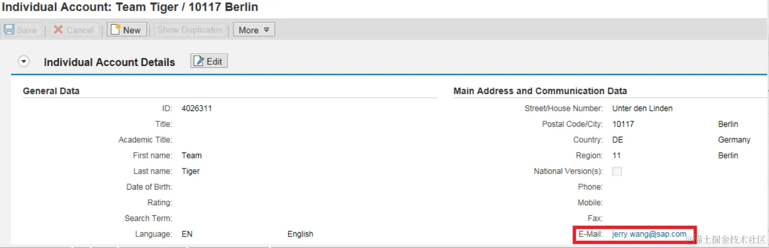The image size is (769, 248).
Task: Click the page title Individual Account: Team Tiger
Action: [x=130, y=7]
